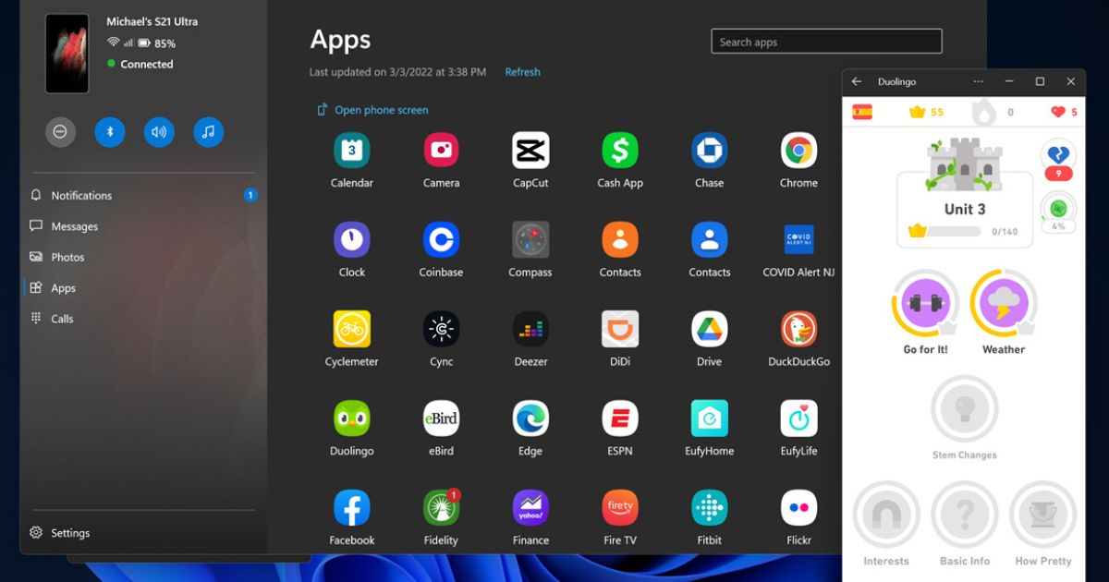Open the Fitbit app
Image resolution: width=1109 pixels, height=582 pixels.
click(x=709, y=508)
